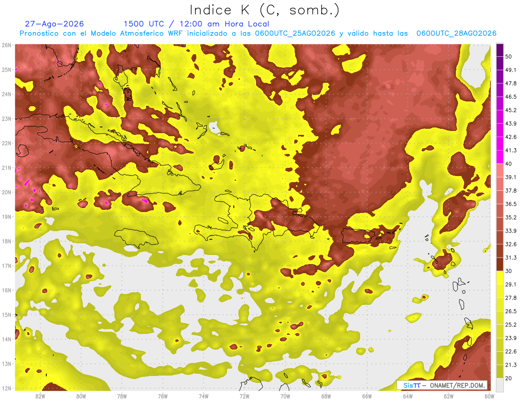Click the '70W' longitude label

(285, 396)
